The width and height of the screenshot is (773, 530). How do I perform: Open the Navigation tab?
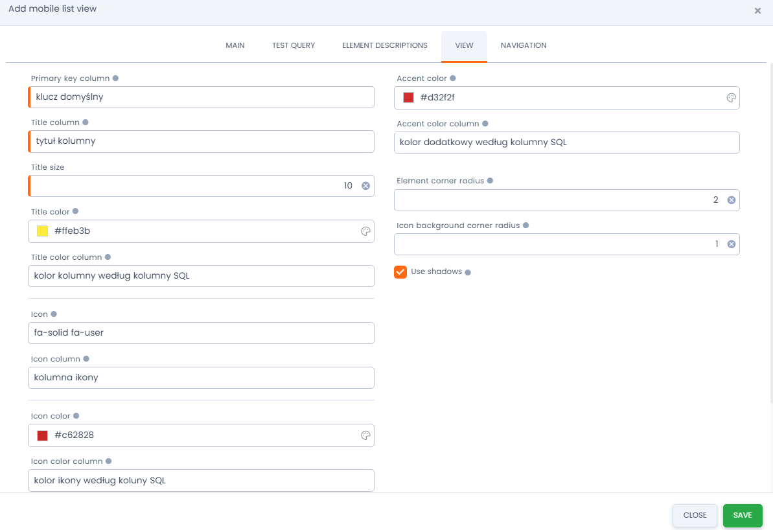pos(524,45)
